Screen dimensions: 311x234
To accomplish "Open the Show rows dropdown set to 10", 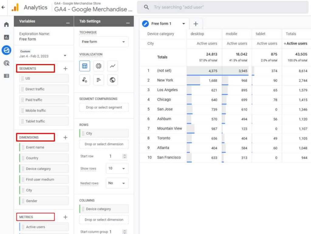I will pos(117,168).
